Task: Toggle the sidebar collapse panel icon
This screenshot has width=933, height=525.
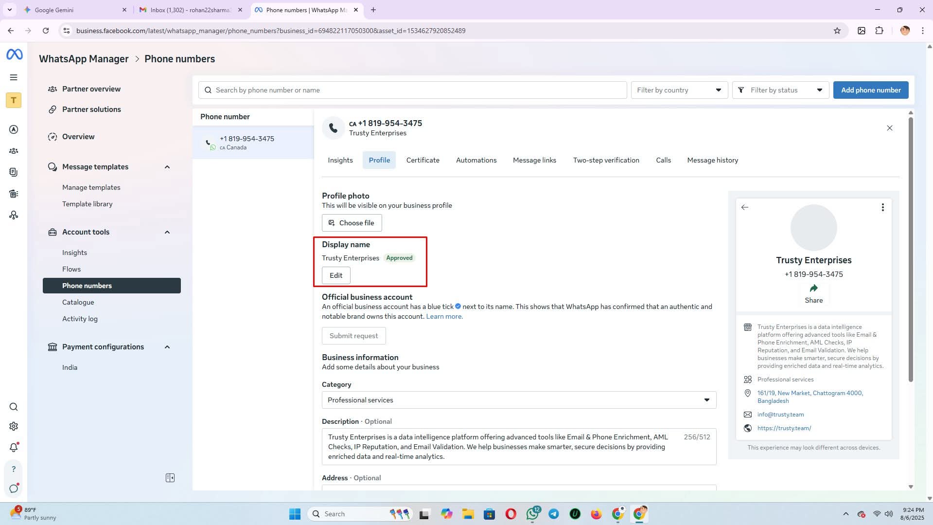Action: tap(170, 478)
